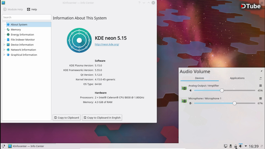
Task: Click the Analog Output volume slider handle
Action: 222,90
